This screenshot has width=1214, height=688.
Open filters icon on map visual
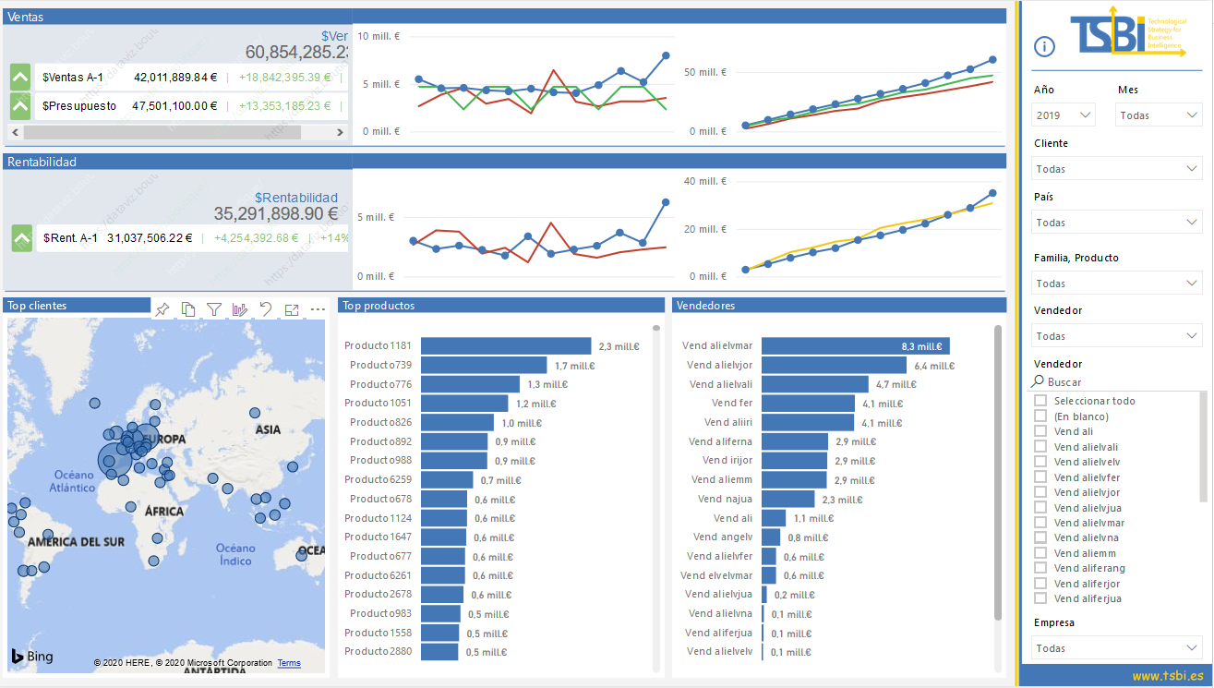click(x=214, y=309)
